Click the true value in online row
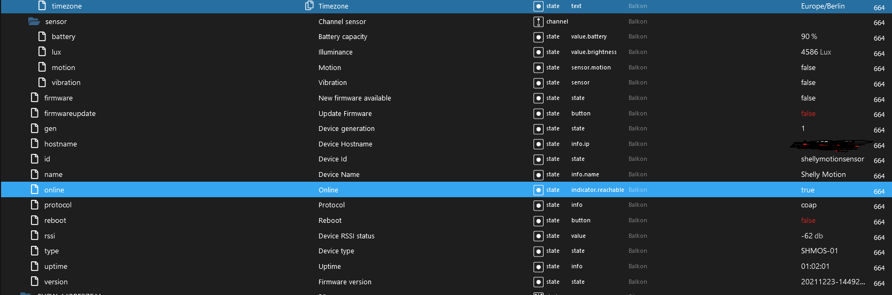The image size is (892, 295). [x=808, y=190]
